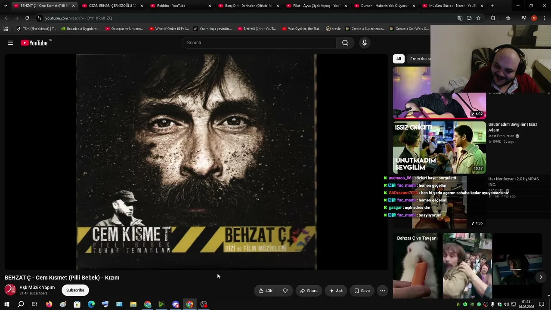Start voice search with the microphone
The image size is (551, 310).
point(365,43)
